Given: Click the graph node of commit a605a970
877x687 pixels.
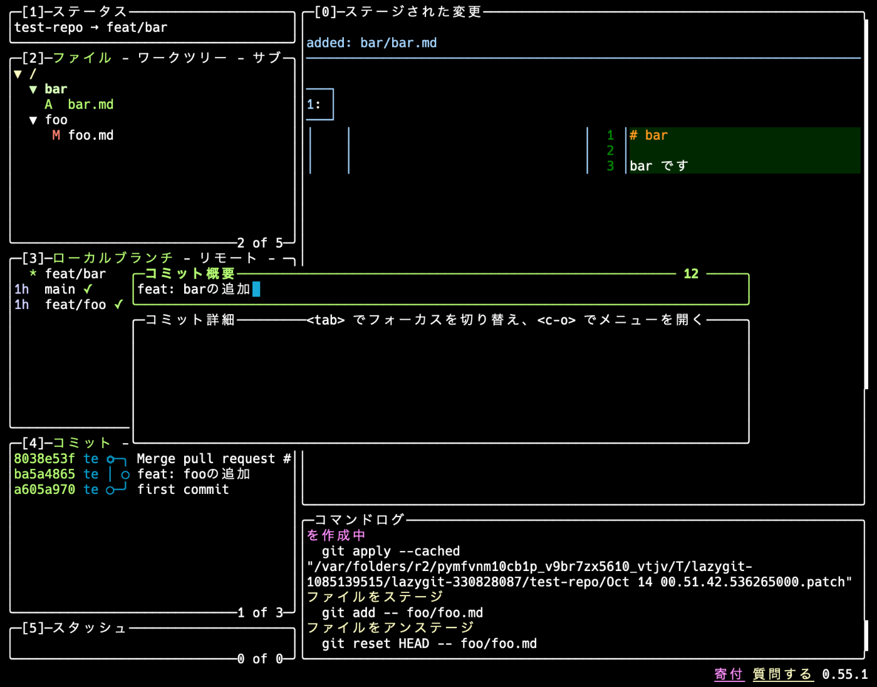Looking at the screenshot, I should pyautogui.click(x=111, y=490).
